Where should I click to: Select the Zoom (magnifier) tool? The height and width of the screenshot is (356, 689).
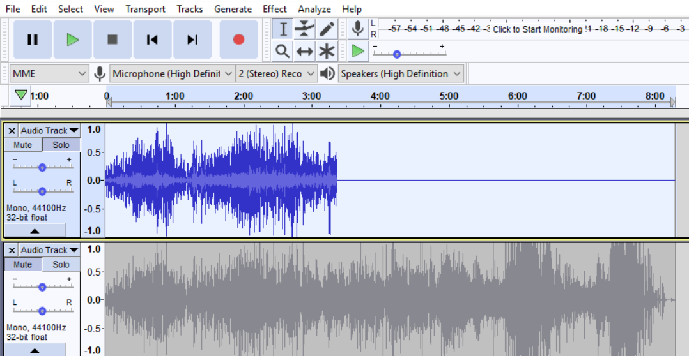(283, 51)
